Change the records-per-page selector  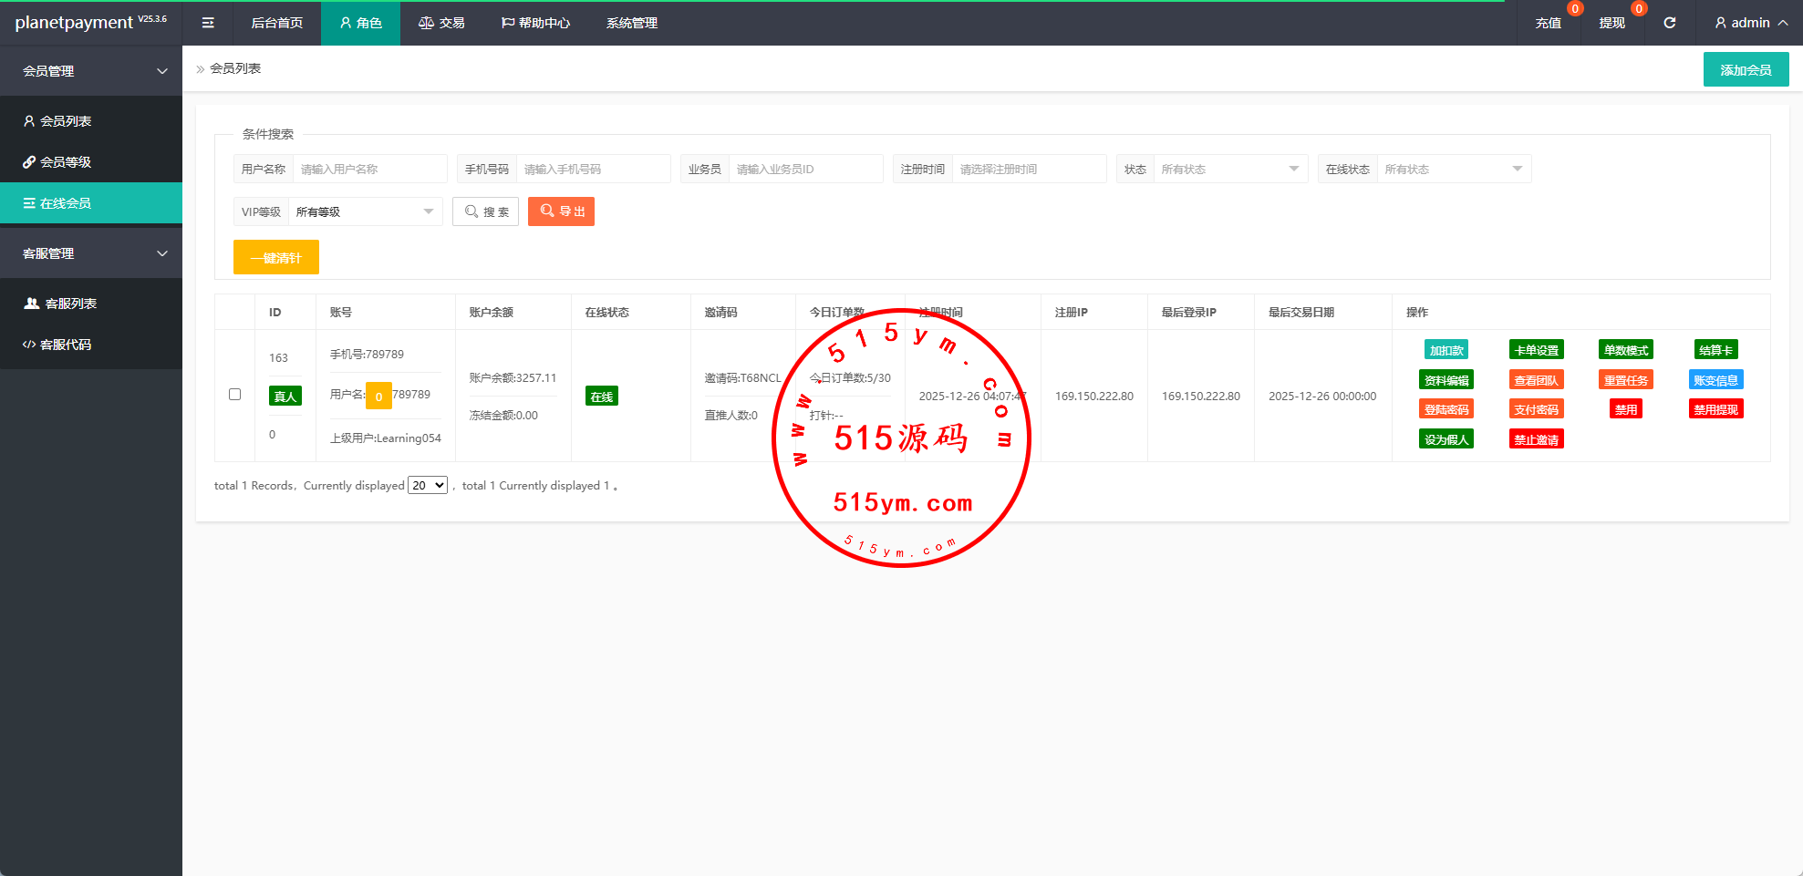(428, 485)
